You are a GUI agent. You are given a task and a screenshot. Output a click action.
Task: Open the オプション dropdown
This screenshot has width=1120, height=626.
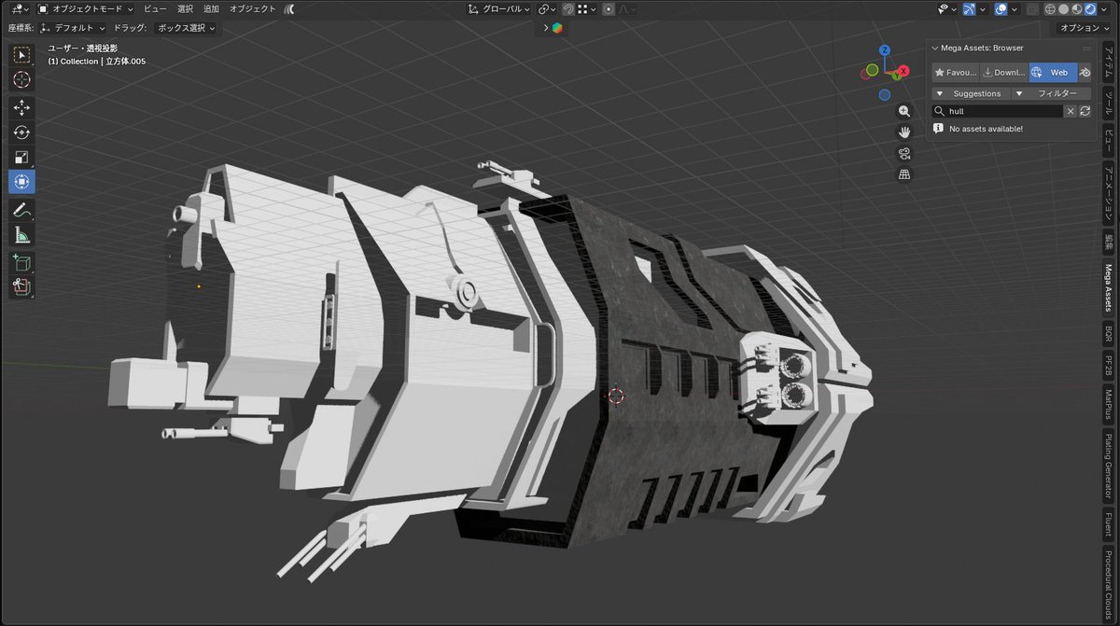click(x=1085, y=28)
